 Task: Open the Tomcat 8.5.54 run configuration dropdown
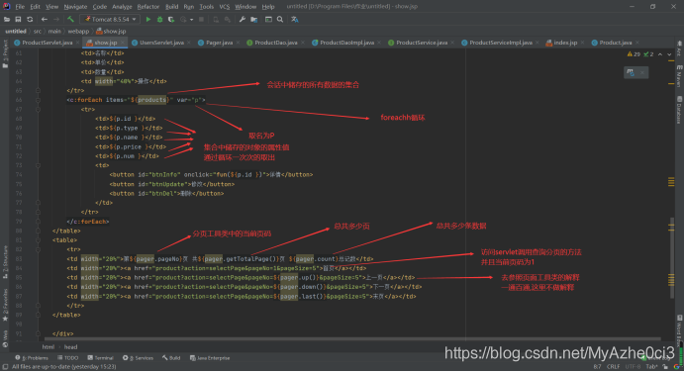(x=110, y=19)
